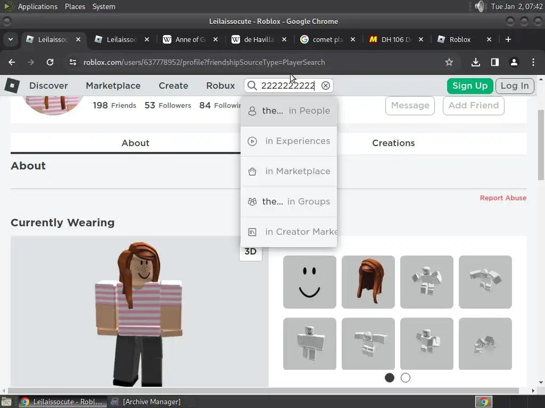
Task: Toggle the 3D avatar view button
Action: click(250, 252)
